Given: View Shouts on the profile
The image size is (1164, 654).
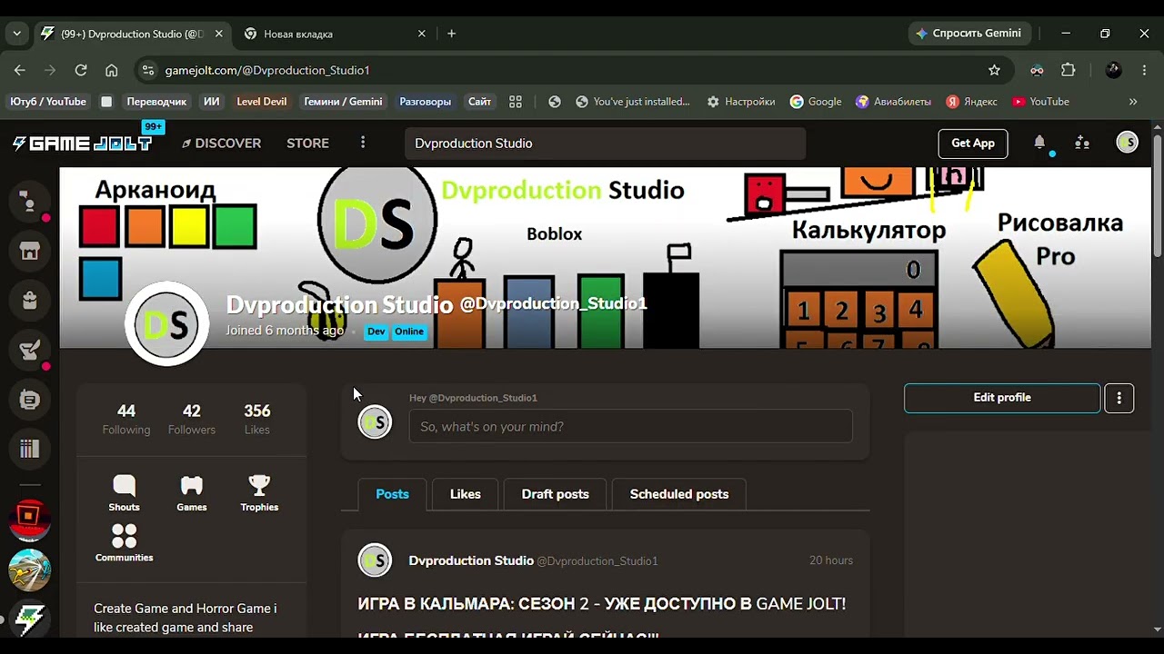Looking at the screenshot, I should [124, 493].
